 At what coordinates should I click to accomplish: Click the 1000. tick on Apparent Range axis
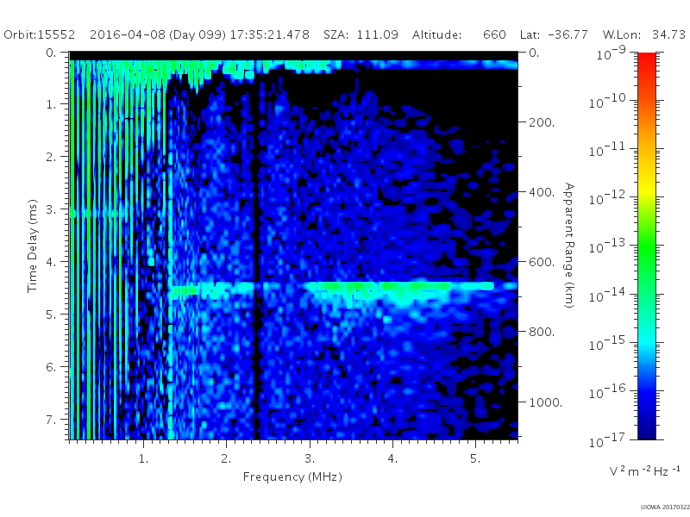(545, 402)
